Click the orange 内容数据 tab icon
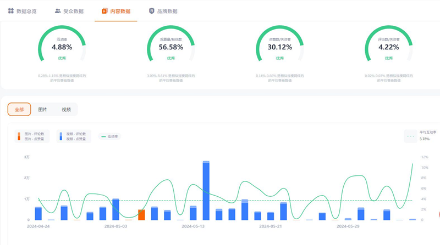440x245 pixels. [105, 11]
